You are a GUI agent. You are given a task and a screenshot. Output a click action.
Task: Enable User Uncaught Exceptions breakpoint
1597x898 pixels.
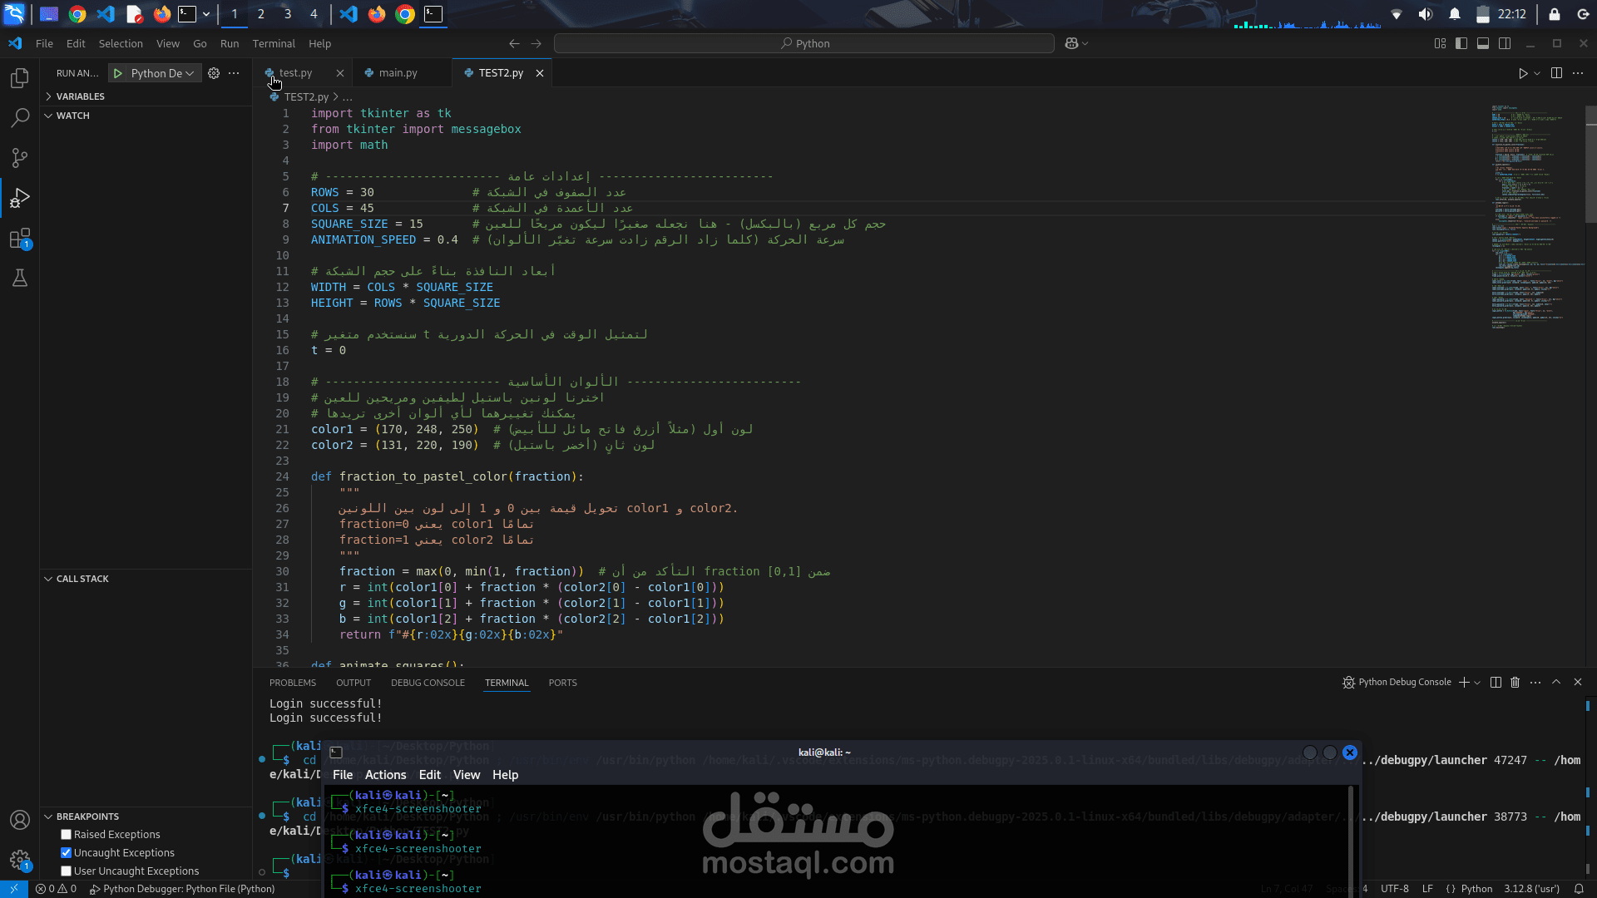66,871
